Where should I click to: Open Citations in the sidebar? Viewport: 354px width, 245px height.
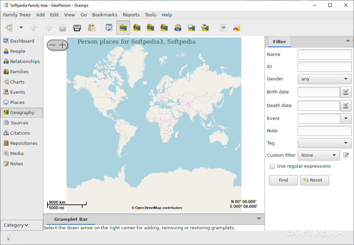[x=22, y=133]
